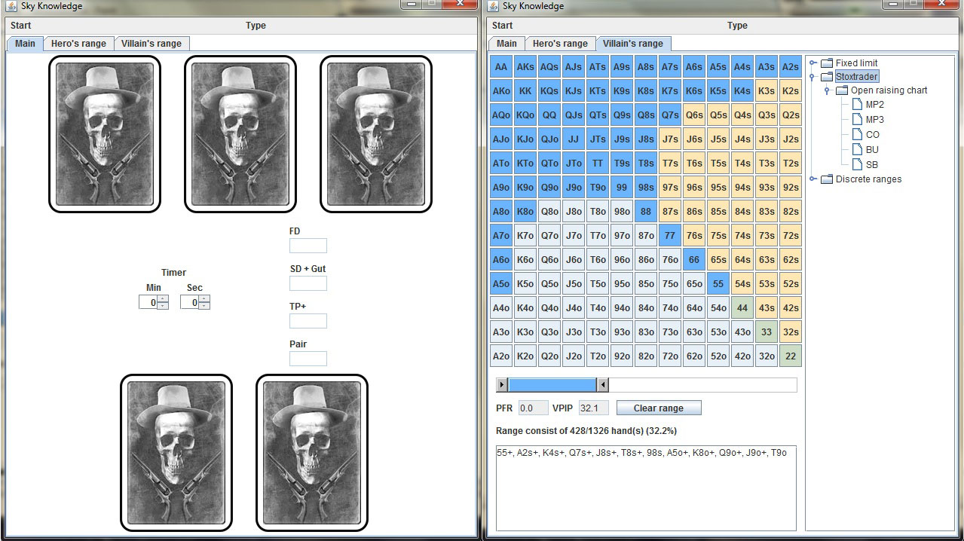Screen dimensions: 964x541
Task: Decrease the Sec timer value
Action: pyautogui.click(x=205, y=306)
